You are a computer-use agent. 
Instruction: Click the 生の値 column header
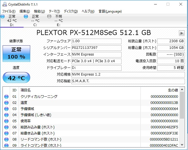(160, 90)
